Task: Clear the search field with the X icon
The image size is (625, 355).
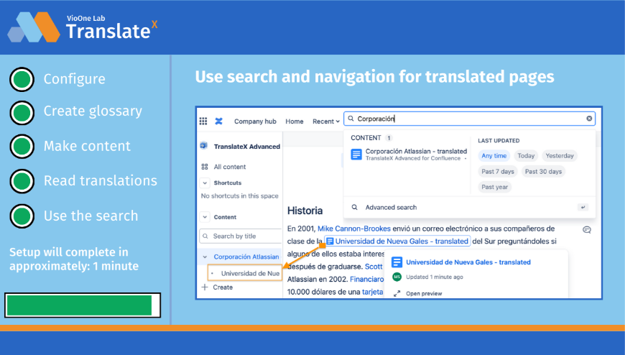Action: (x=589, y=119)
